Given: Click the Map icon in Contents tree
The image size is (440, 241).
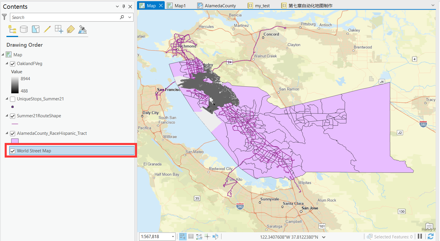Looking at the screenshot, I should (x=9, y=55).
